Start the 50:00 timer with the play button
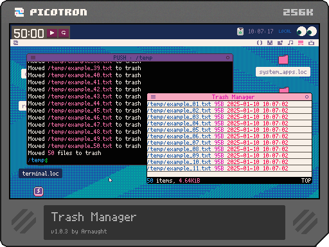This screenshot has width=329, height=247. [x=52, y=33]
